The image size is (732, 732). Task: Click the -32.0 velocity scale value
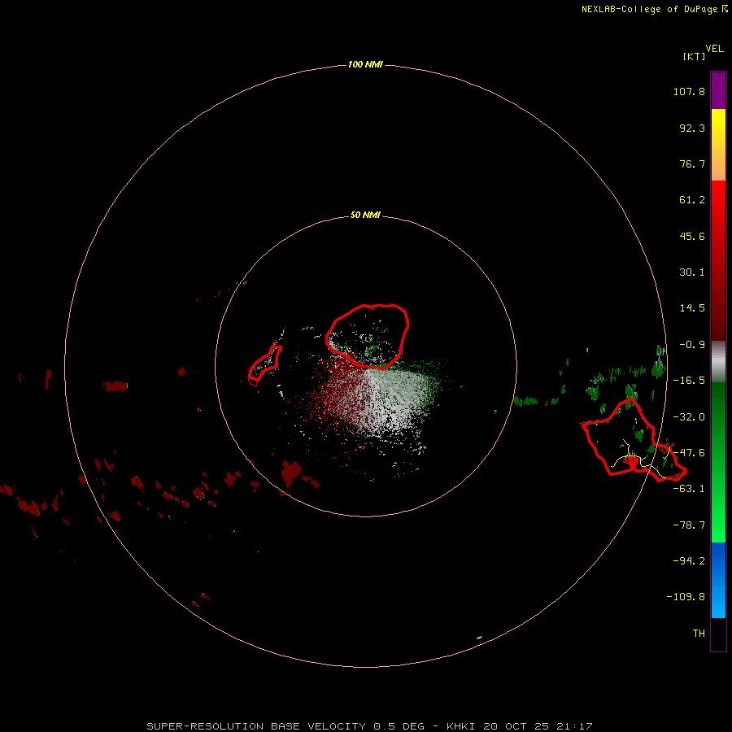[689, 417]
